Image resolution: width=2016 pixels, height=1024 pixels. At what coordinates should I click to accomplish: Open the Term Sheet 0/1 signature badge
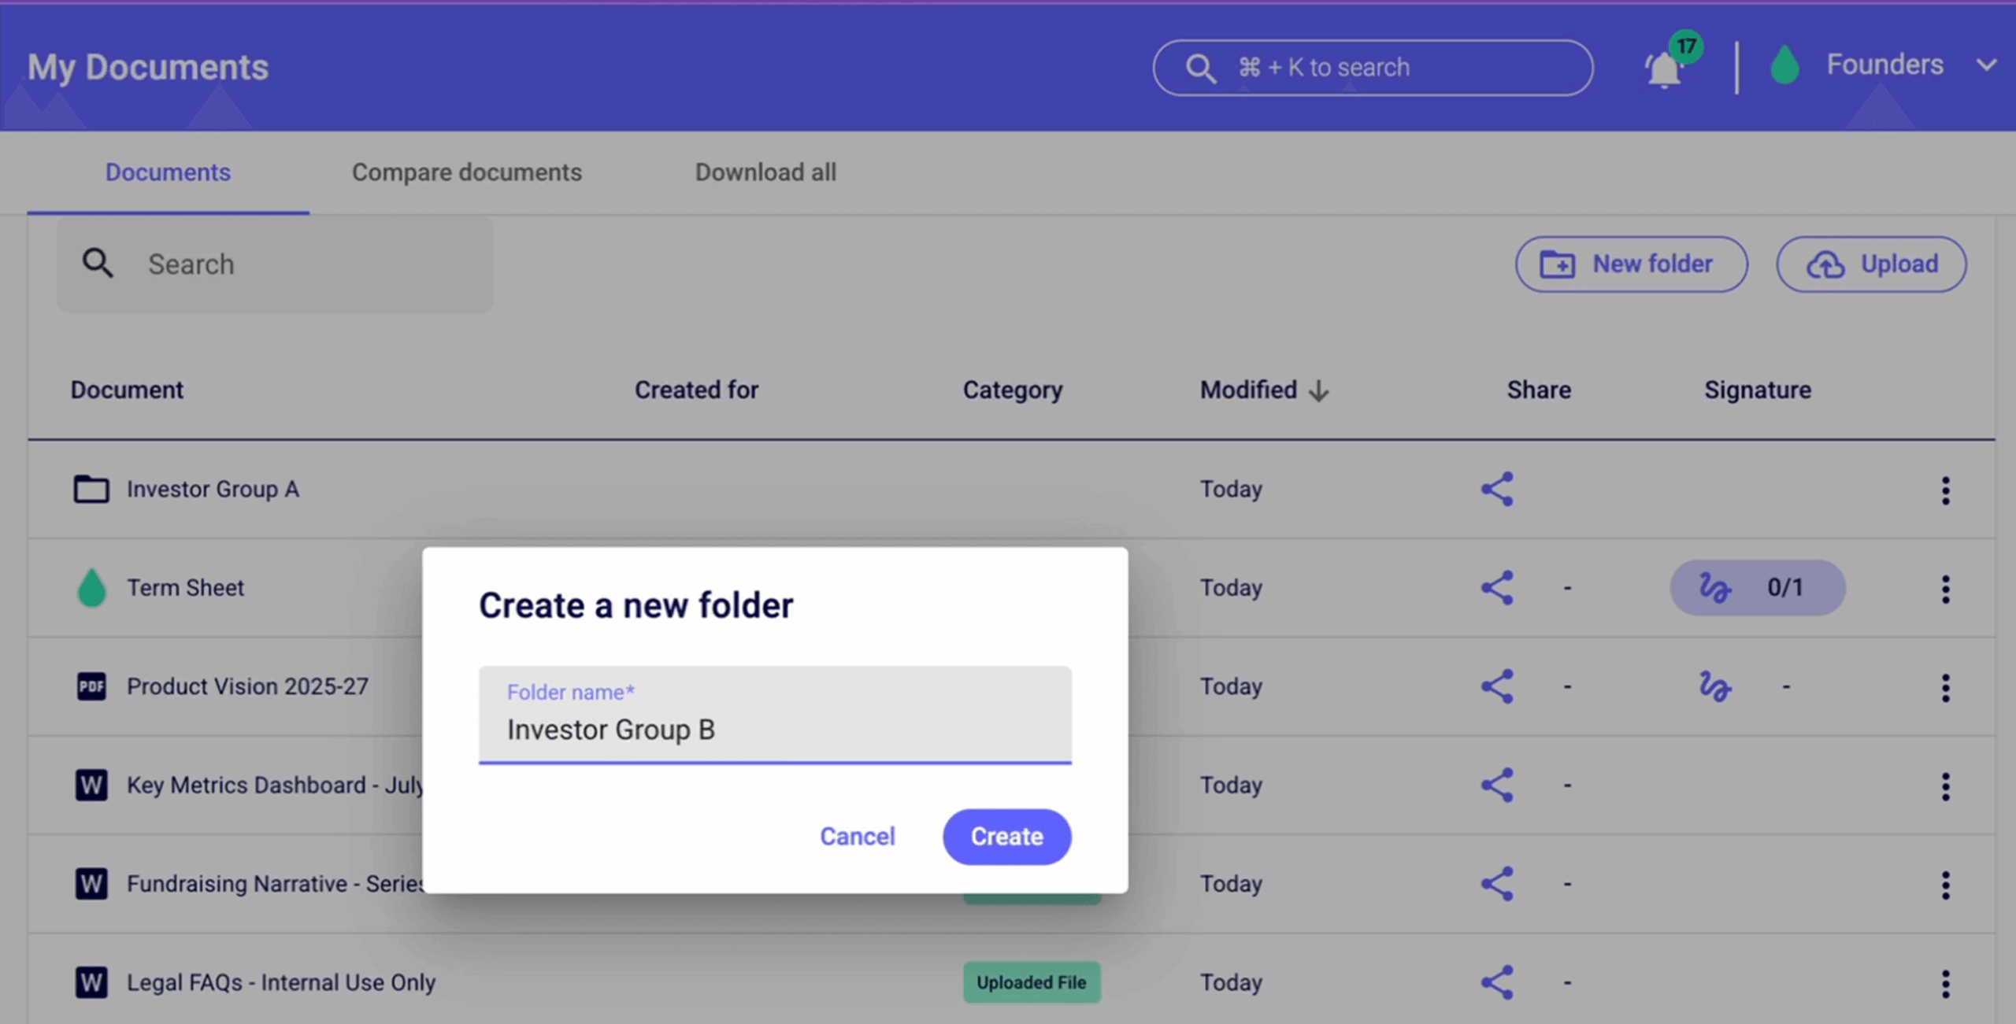click(1757, 588)
